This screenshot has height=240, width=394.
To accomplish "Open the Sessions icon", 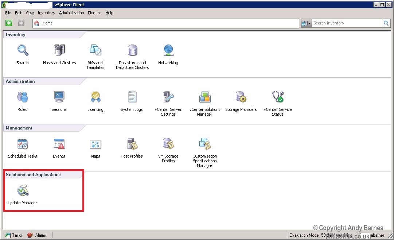I will pyautogui.click(x=59, y=97).
